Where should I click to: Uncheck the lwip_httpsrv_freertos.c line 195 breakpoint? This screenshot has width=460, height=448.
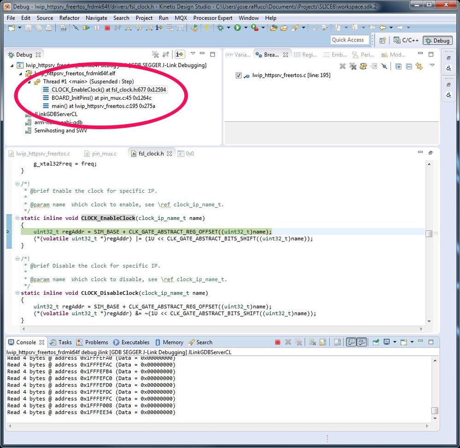239,75
